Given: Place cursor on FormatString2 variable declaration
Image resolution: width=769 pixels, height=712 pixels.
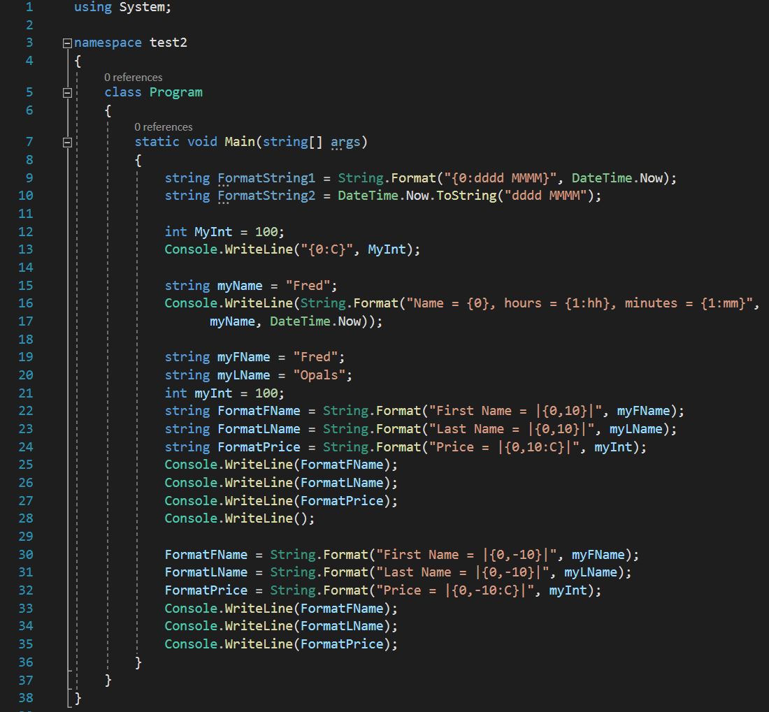Looking at the screenshot, I should click(x=266, y=196).
